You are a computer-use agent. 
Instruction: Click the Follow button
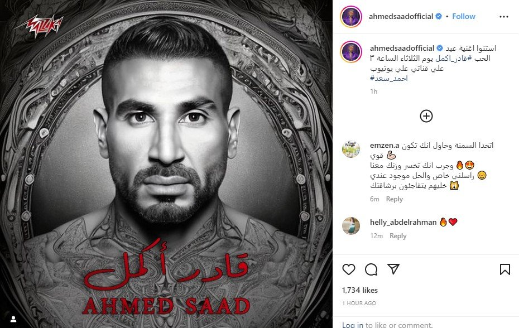(x=463, y=16)
